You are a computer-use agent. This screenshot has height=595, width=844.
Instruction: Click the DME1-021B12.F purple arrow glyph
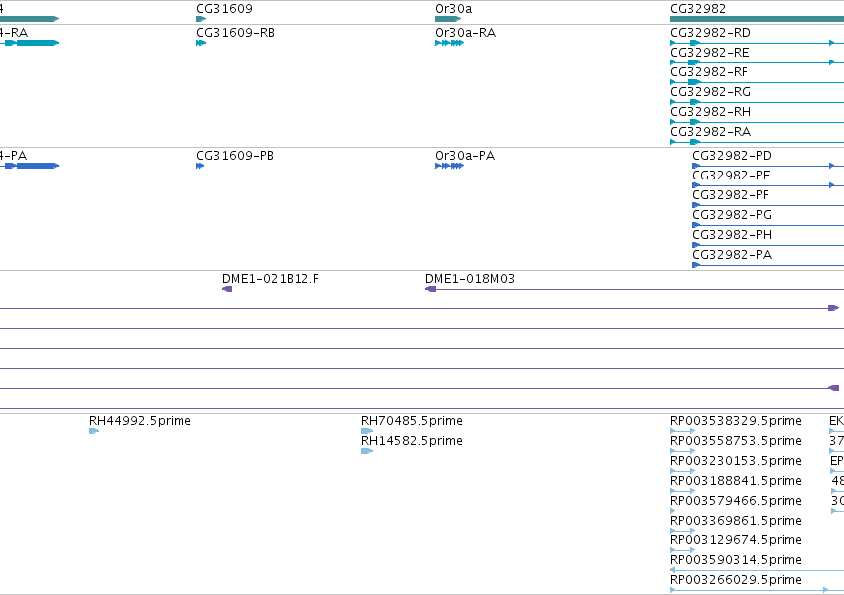(227, 289)
